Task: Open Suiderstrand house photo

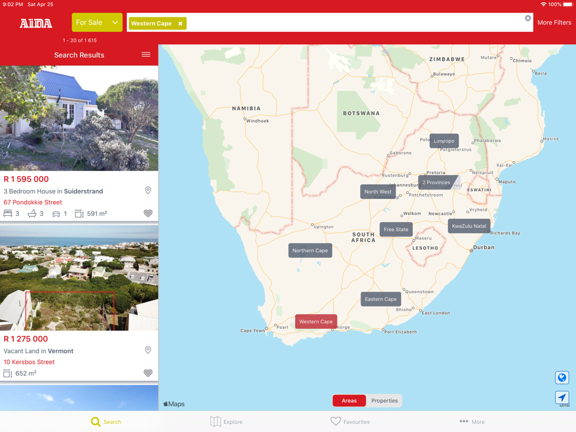Action: 79,118
